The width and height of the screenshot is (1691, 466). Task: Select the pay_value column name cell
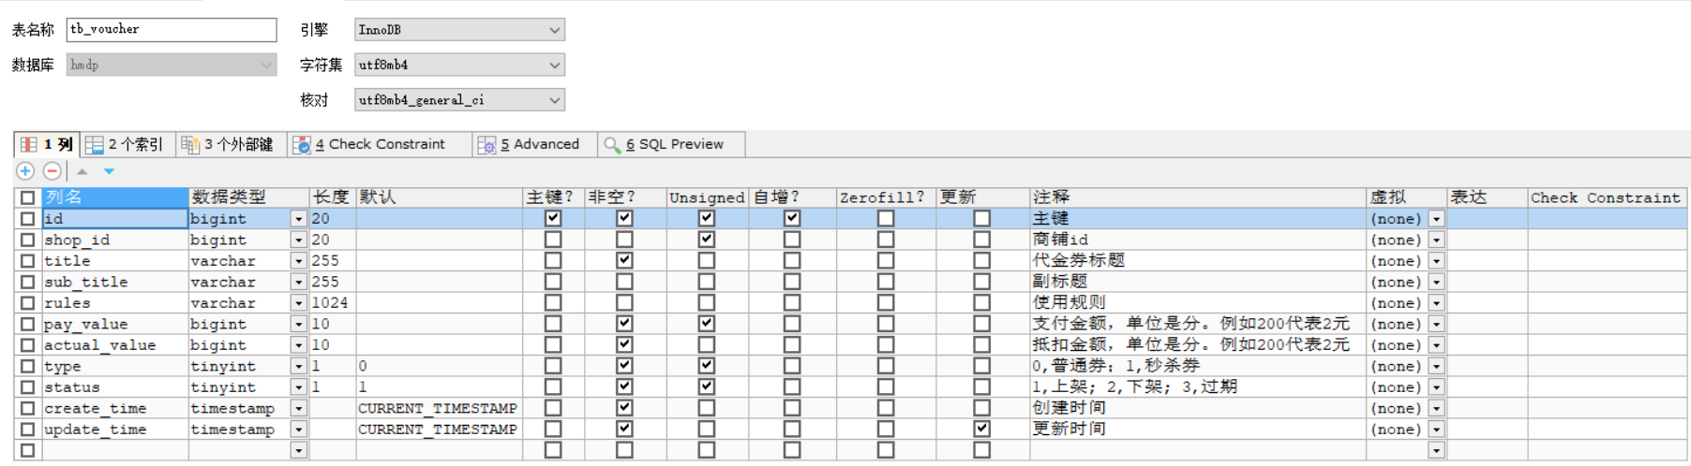click(x=114, y=324)
